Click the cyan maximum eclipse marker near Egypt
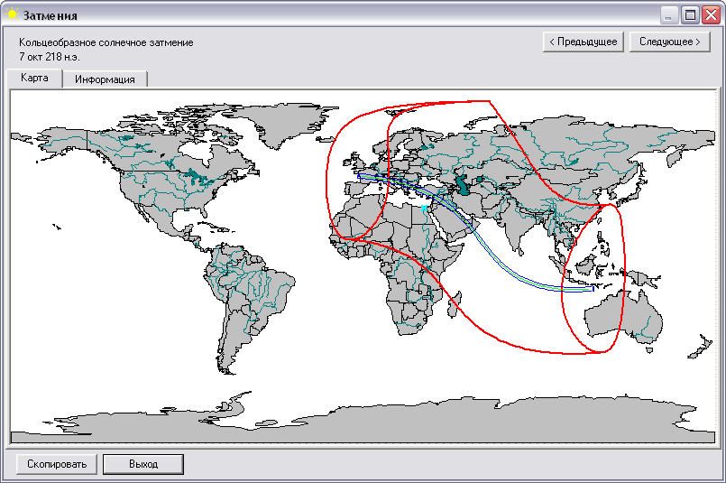Image resolution: width=726 pixels, height=483 pixels. (424, 209)
